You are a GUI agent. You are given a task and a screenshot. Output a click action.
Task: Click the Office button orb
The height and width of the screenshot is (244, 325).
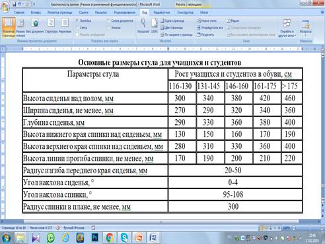5,7
